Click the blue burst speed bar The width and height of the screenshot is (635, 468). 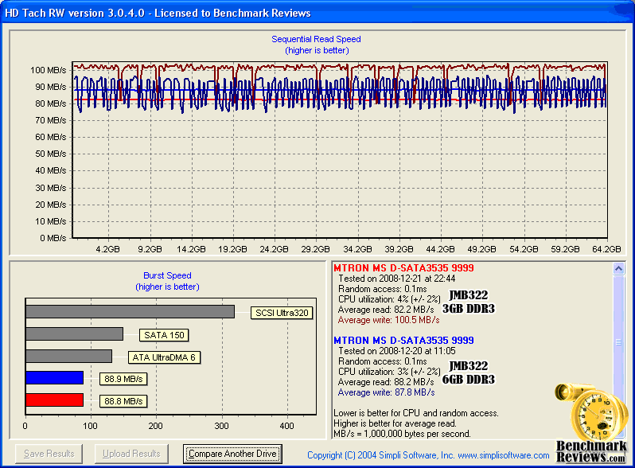coord(54,377)
